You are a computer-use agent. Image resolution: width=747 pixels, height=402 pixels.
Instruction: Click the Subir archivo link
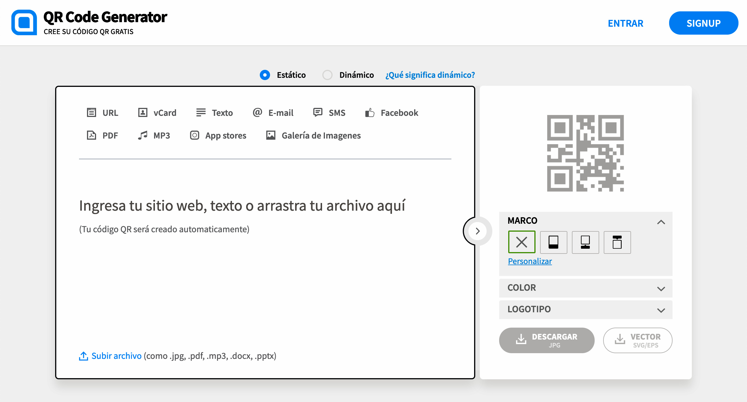point(116,356)
